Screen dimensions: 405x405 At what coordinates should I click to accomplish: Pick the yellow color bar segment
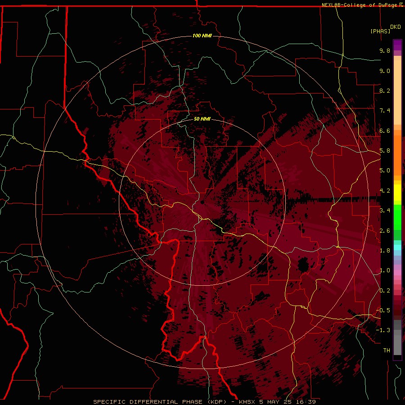(x=397, y=192)
